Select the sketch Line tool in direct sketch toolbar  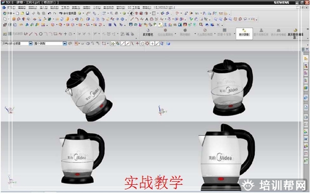pyautogui.click(x=31, y=34)
